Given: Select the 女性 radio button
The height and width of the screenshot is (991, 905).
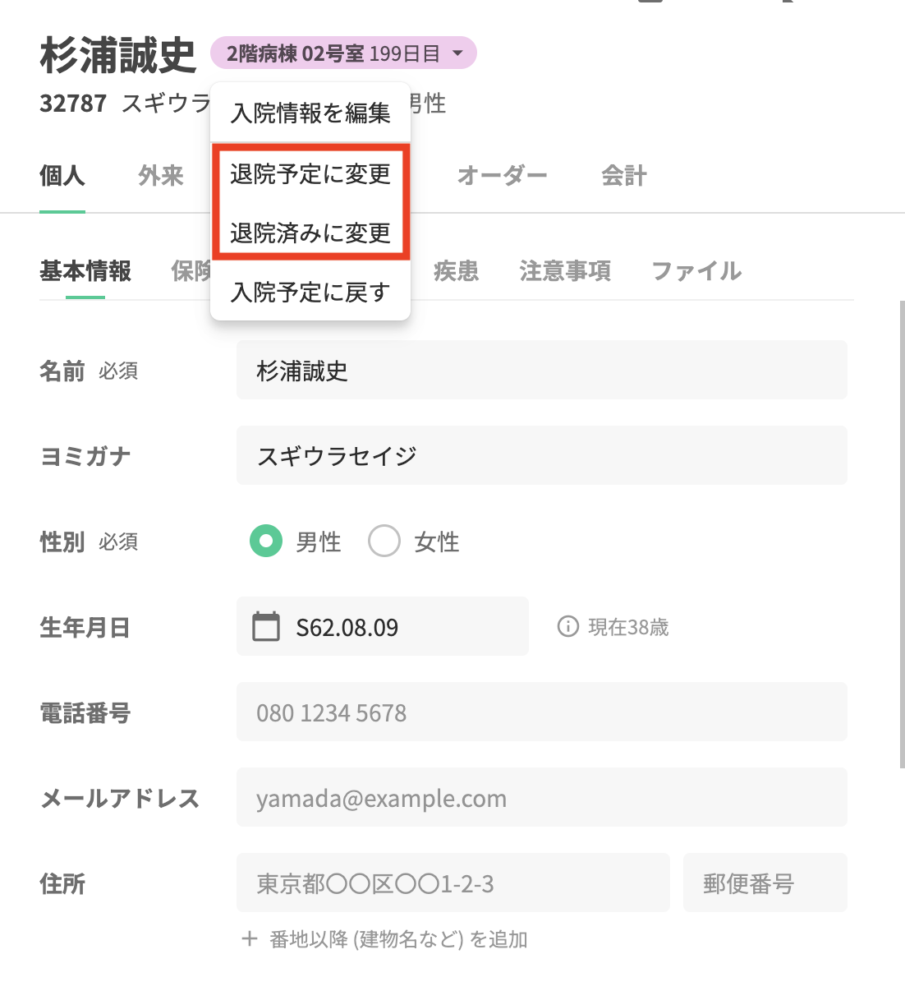Looking at the screenshot, I should click(x=384, y=541).
